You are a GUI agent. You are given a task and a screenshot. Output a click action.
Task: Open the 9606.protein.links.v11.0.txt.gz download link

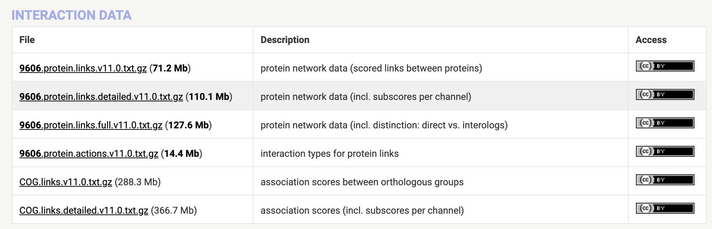tap(83, 68)
